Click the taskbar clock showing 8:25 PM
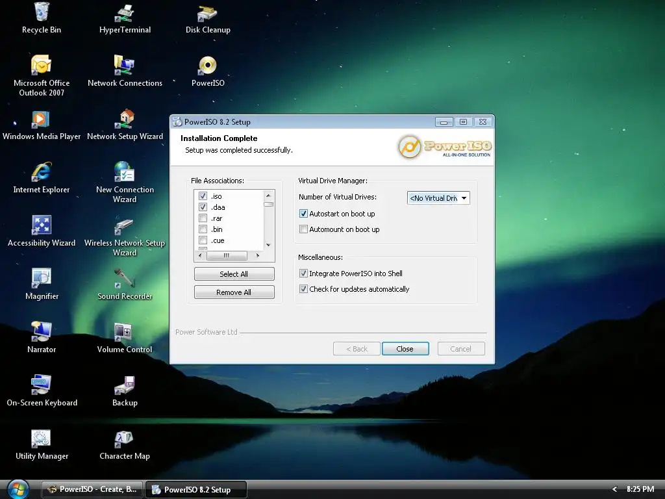 (x=640, y=489)
